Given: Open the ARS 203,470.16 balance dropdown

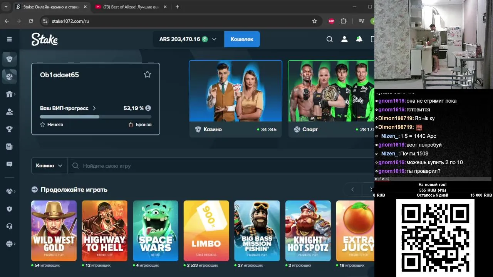Looking at the screenshot, I should pyautogui.click(x=188, y=39).
